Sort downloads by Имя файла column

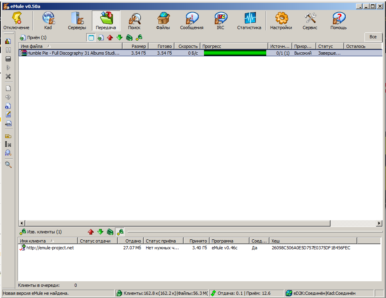pos(70,46)
